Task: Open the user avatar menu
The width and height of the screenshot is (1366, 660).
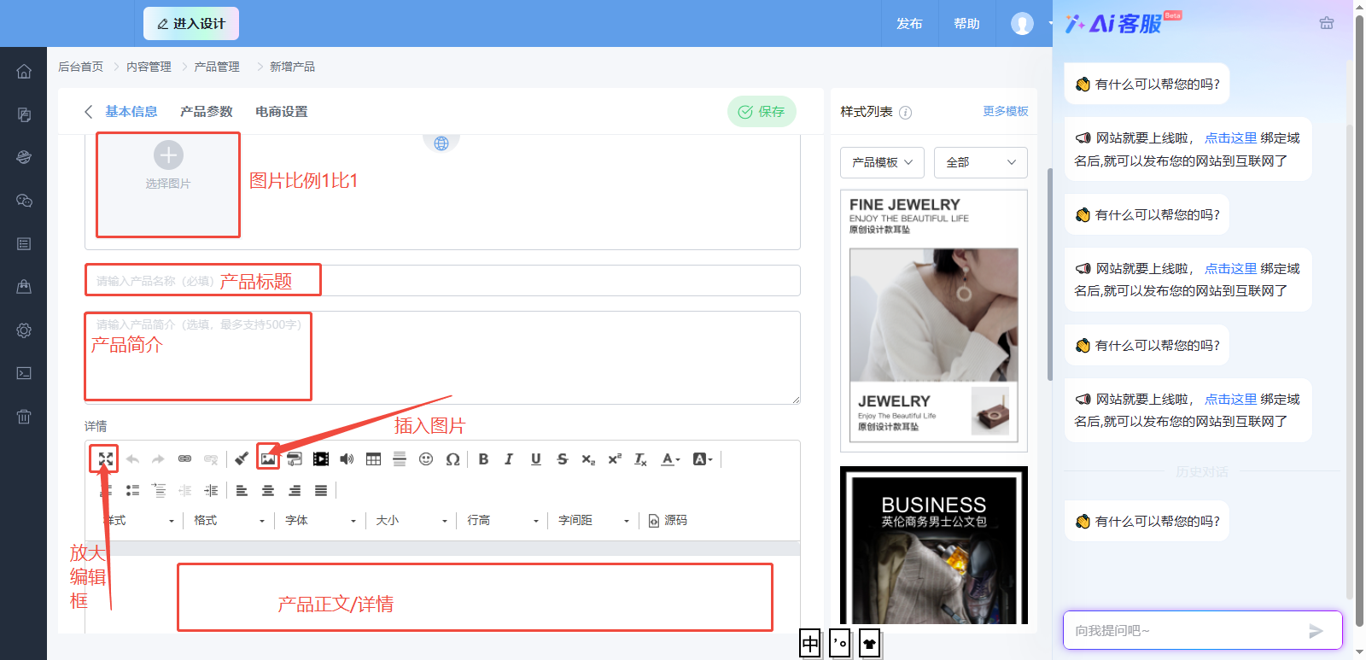Action: [x=1022, y=24]
